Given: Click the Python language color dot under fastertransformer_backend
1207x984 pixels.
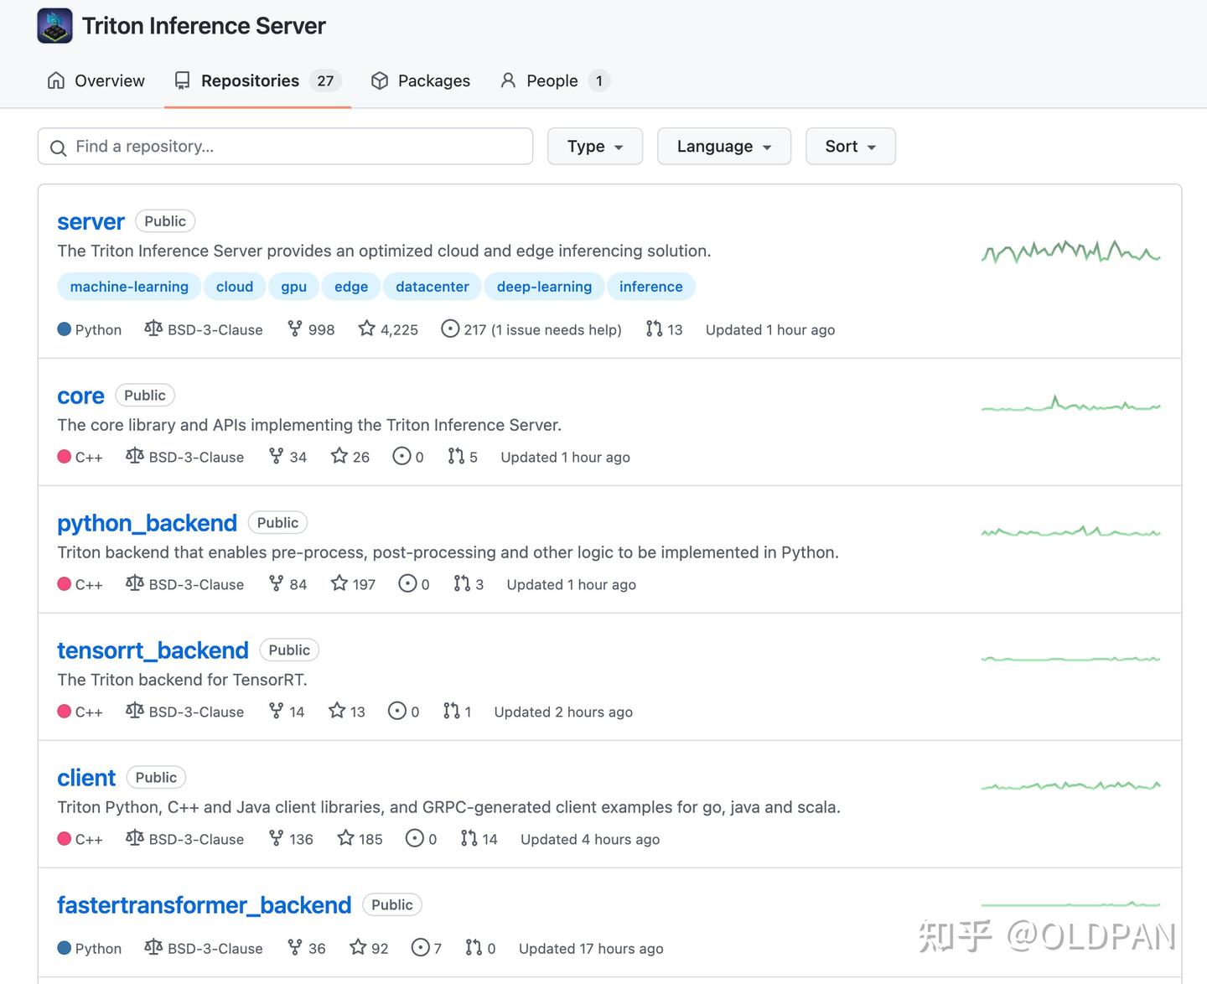Looking at the screenshot, I should (x=65, y=948).
